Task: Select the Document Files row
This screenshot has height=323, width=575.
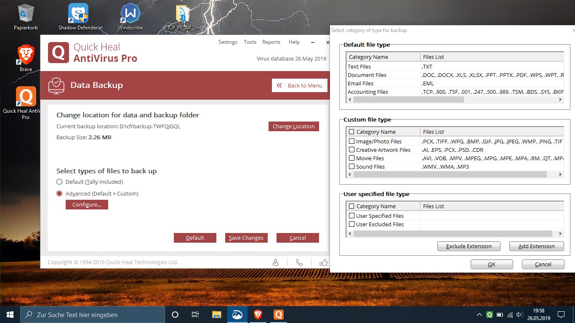Action: pos(455,75)
